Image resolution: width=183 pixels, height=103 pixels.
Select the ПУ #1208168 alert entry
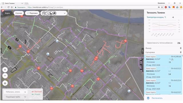(x=163, y=61)
